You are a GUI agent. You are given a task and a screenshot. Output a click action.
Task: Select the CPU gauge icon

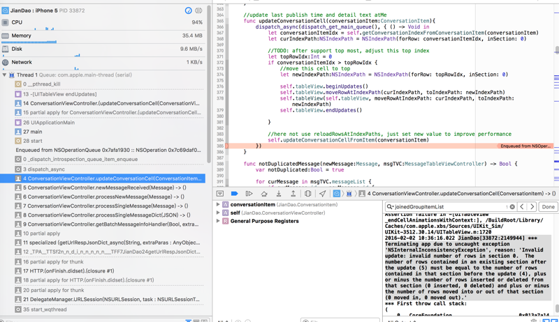(x=5, y=22)
